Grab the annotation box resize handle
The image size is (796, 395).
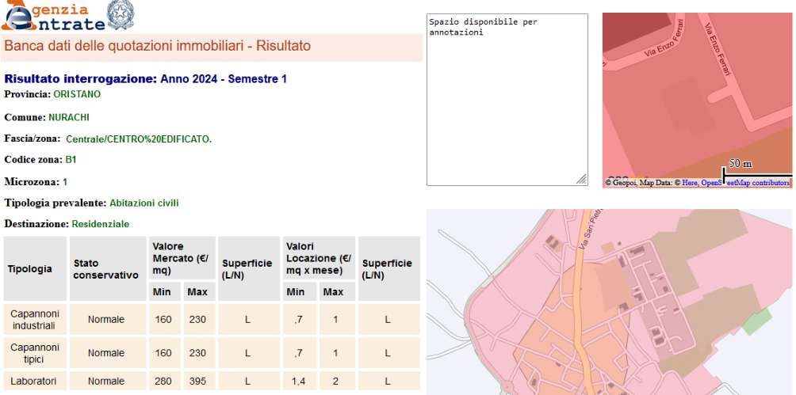pyautogui.click(x=582, y=180)
